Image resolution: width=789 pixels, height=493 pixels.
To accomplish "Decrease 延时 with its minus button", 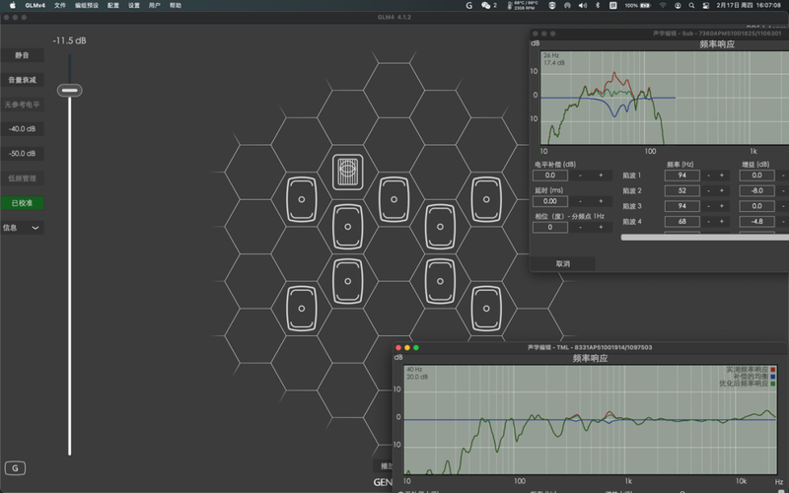I will [x=580, y=201].
